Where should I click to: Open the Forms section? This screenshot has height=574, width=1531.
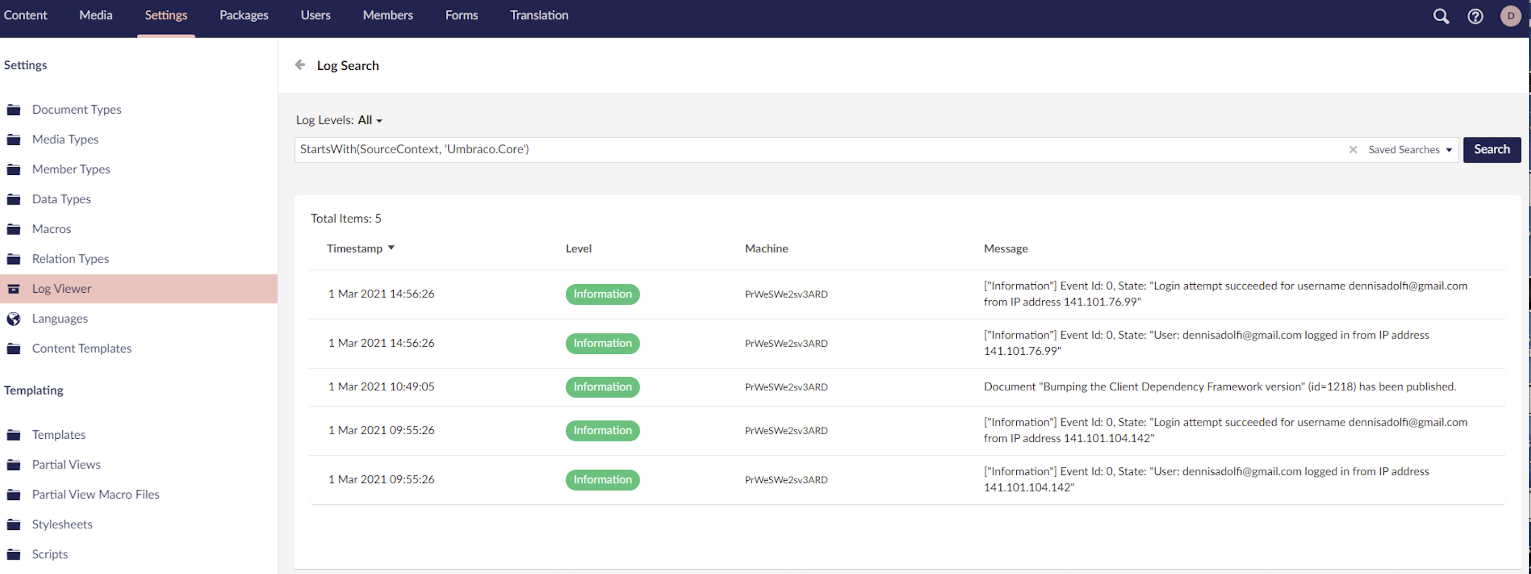(461, 16)
